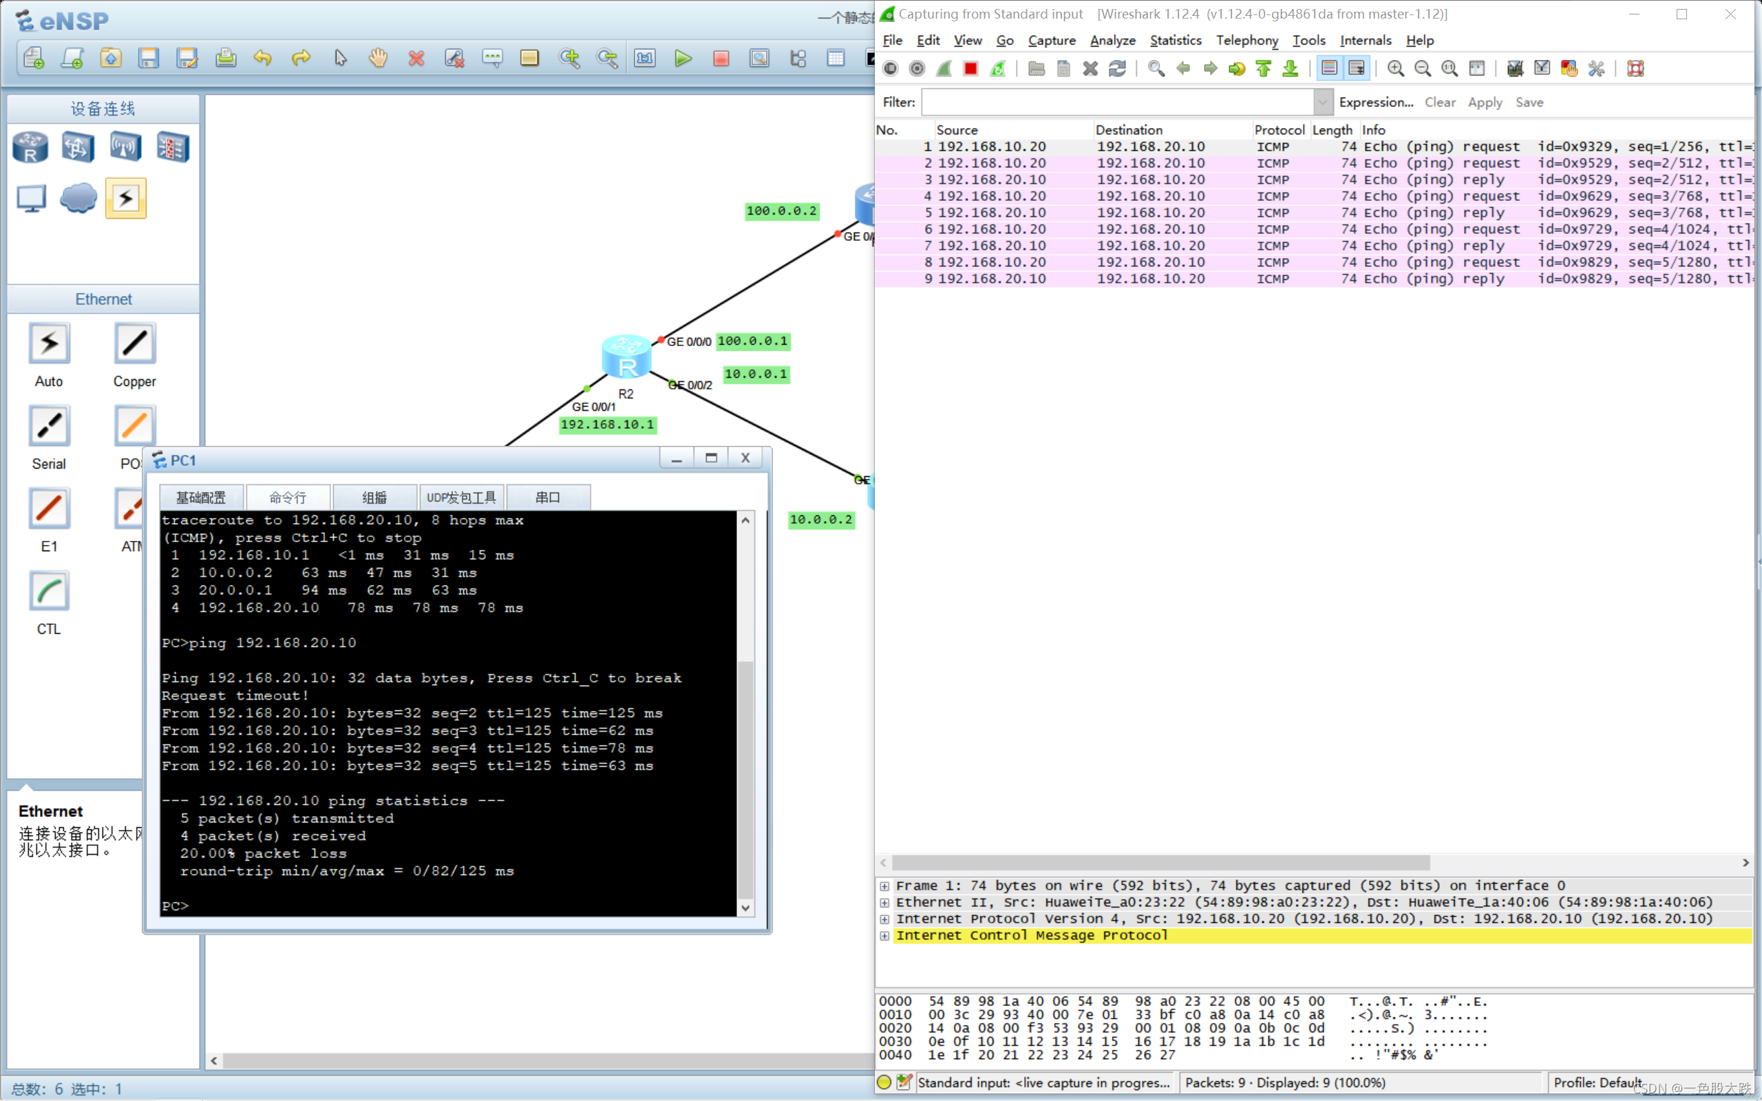Select the Router device category icon

coord(30,147)
